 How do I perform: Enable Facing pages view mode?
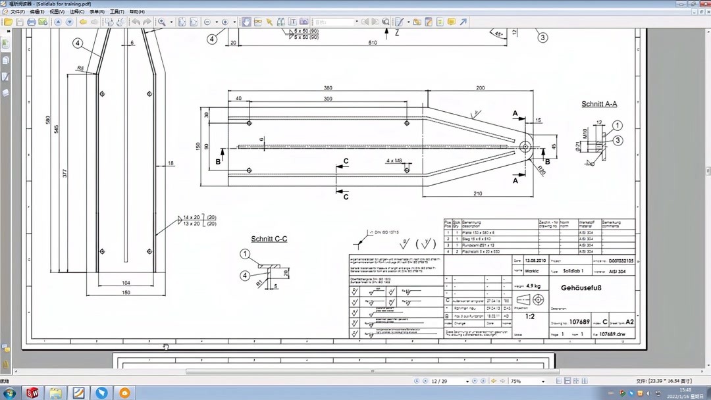click(577, 380)
